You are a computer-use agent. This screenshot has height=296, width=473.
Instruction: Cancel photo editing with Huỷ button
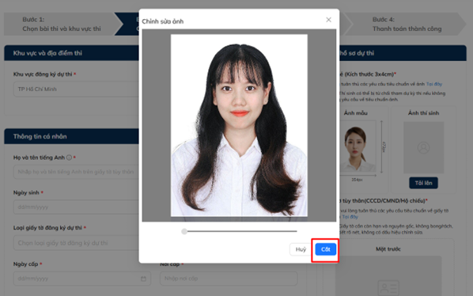301,249
